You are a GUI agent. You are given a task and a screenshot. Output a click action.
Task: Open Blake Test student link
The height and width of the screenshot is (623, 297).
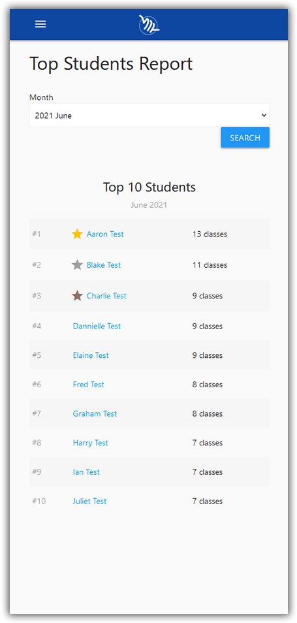pyautogui.click(x=104, y=265)
